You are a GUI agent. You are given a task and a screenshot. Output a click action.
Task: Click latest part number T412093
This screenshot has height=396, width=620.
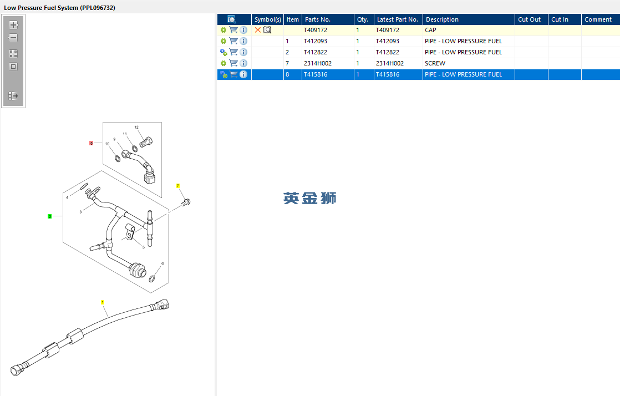(x=398, y=41)
